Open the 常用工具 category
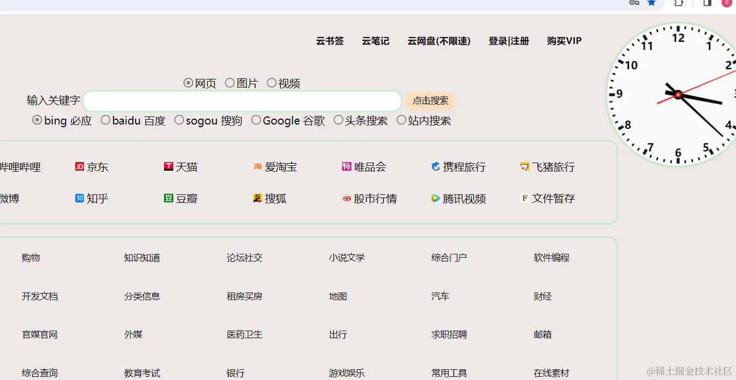Screen dimensions: 736x380 (449, 373)
